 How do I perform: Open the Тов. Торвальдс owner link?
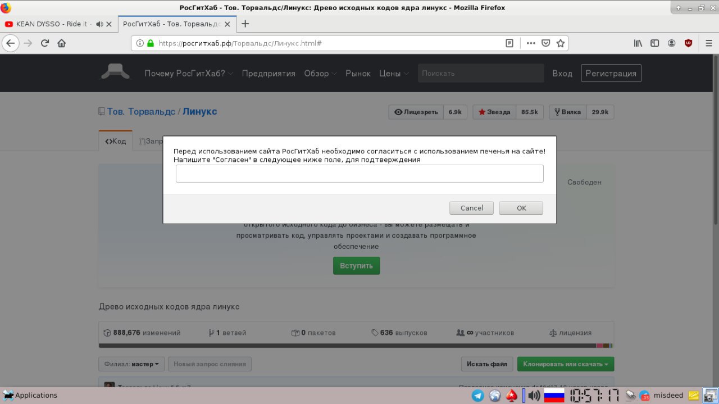click(141, 111)
